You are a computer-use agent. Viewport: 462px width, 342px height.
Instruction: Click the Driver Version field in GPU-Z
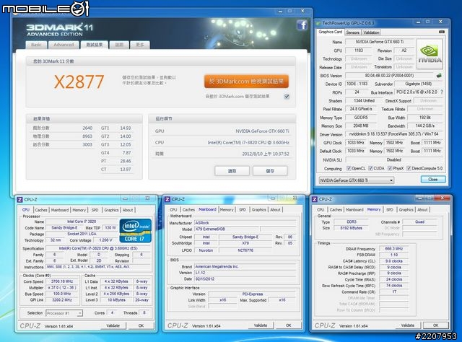[393, 134]
